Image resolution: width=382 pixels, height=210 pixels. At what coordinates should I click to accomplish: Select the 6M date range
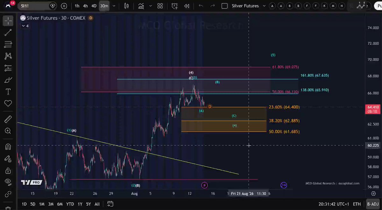tap(60, 204)
